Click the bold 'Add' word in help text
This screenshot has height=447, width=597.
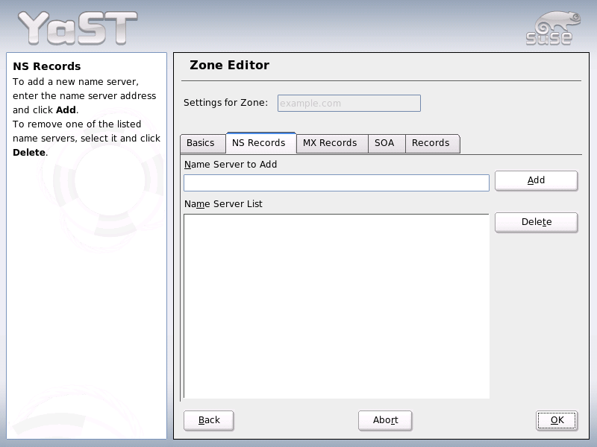click(x=66, y=110)
